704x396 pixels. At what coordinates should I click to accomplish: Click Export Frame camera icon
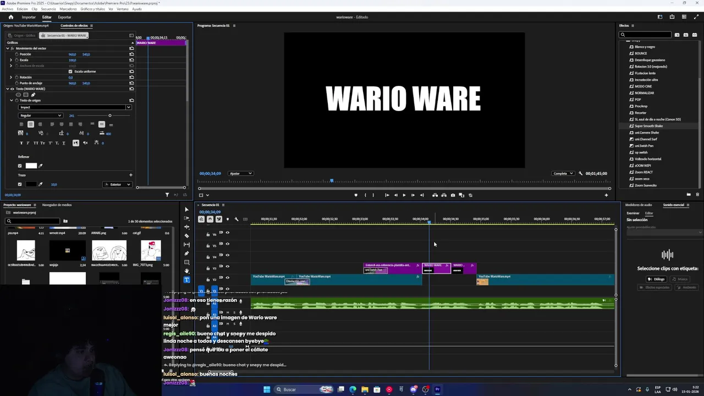[453, 195]
